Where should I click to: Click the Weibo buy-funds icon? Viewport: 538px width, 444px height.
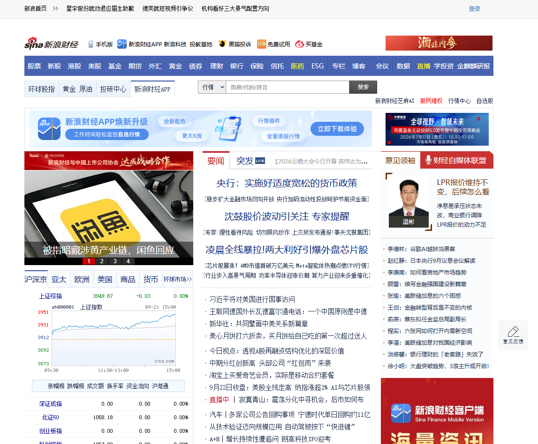(x=300, y=44)
